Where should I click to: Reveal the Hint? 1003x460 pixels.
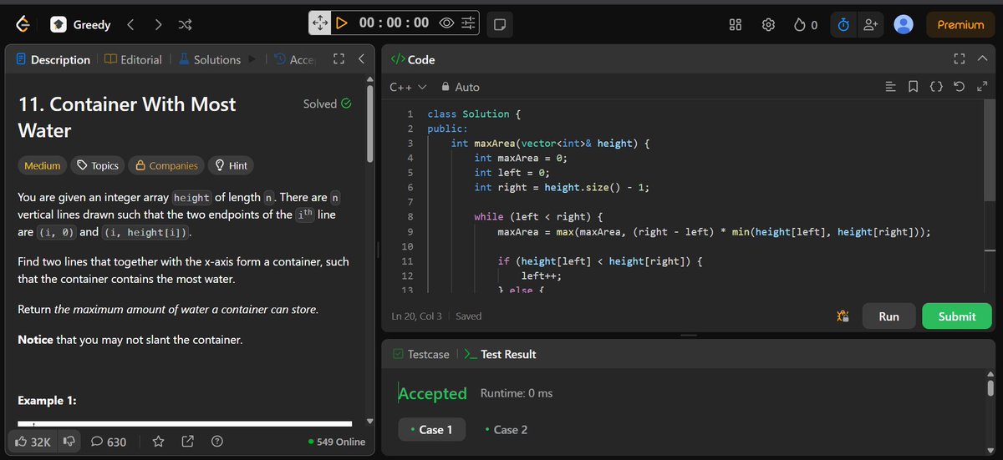232,165
